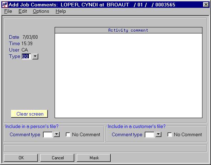Click the Clear screen button
This screenshot has width=211, height=165.
point(29,114)
